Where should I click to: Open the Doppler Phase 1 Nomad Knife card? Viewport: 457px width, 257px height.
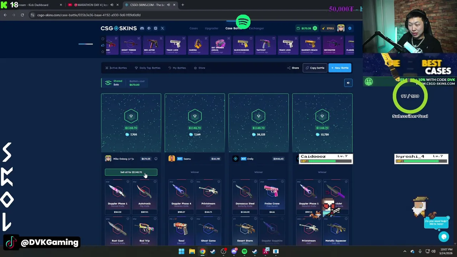(117, 197)
